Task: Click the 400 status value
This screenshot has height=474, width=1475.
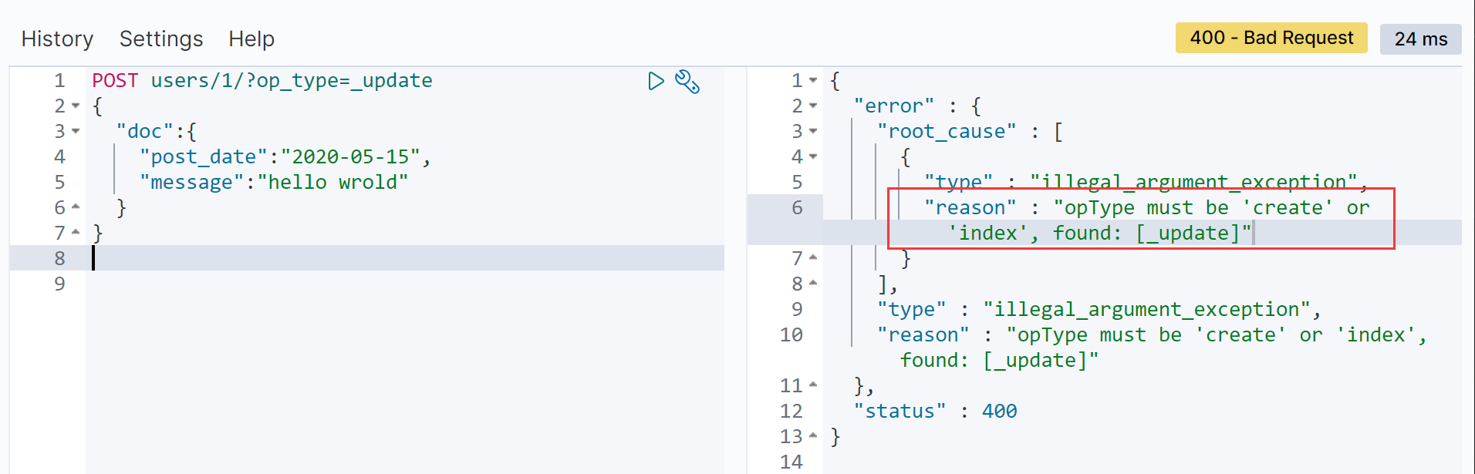Action: point(1000,411)
